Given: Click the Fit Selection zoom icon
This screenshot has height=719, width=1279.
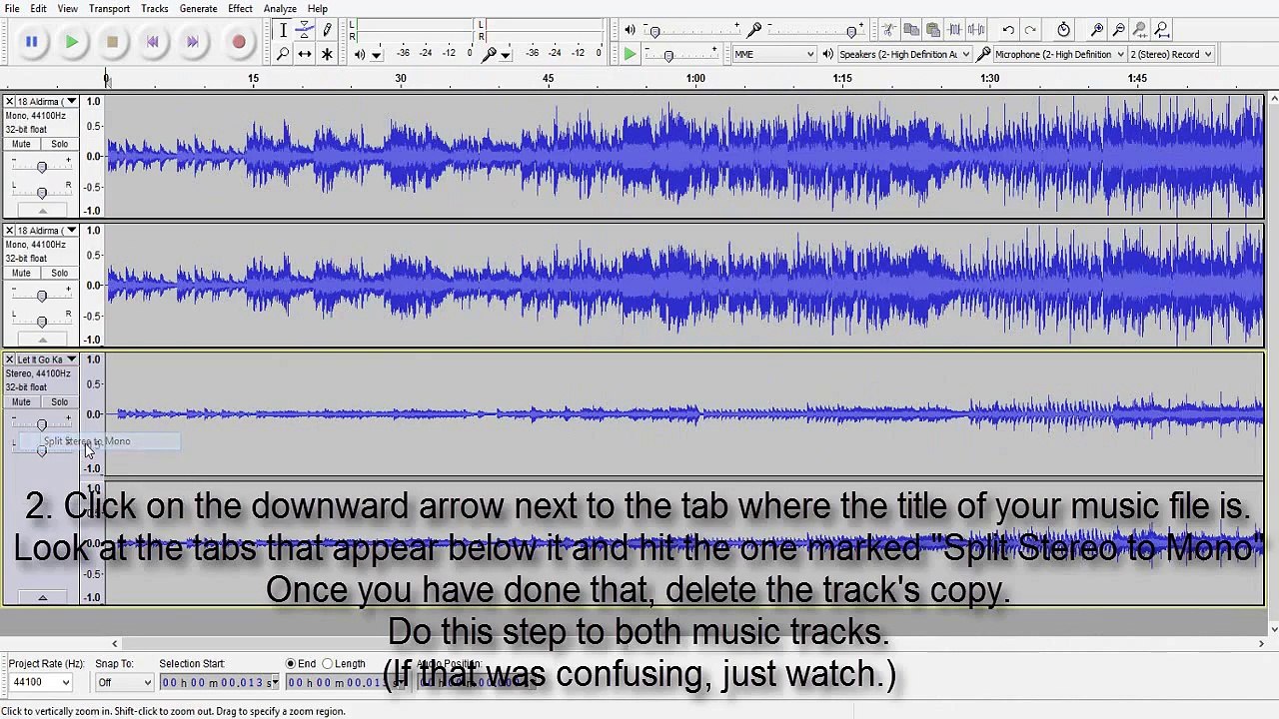Looking at the screenshot, I should 1140,30.
